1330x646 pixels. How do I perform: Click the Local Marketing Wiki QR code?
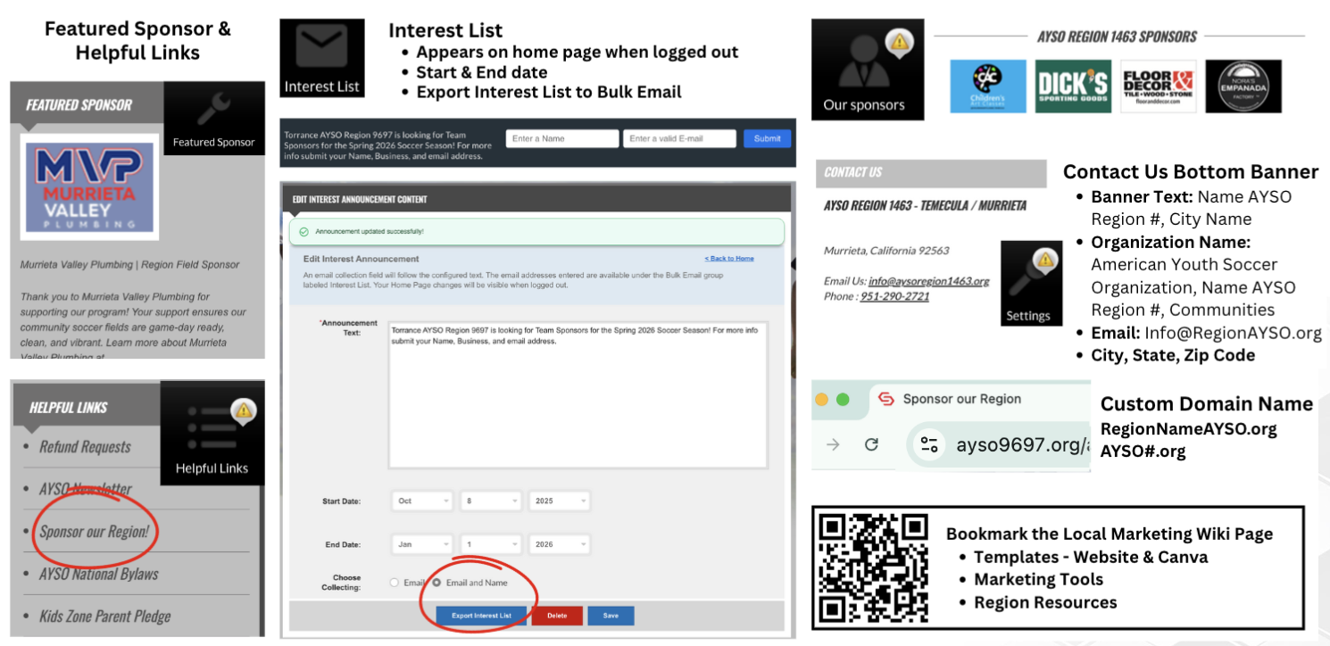point(873,567)
